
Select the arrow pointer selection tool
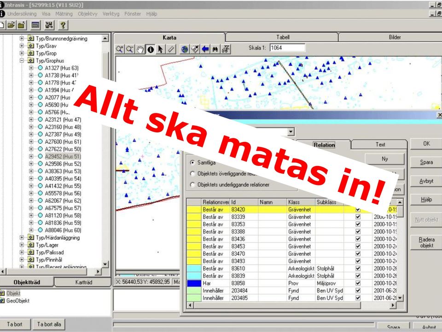click(161, 49)
